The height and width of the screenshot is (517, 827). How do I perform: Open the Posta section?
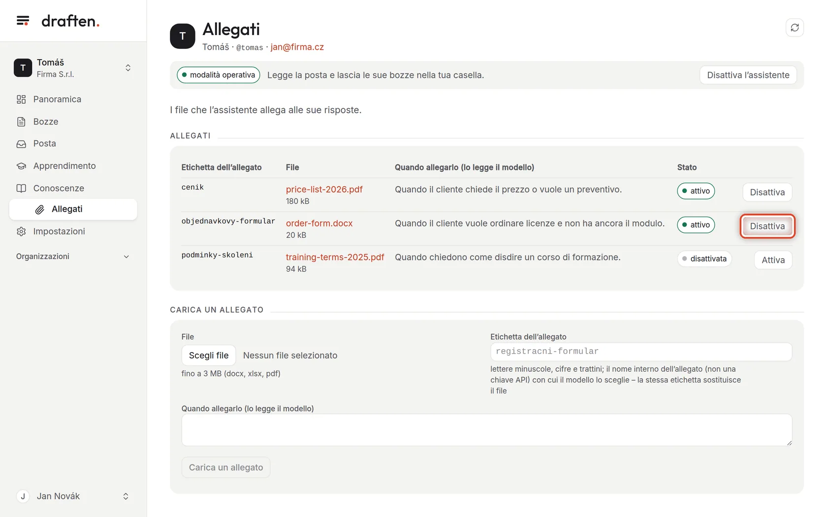[73, 144]
